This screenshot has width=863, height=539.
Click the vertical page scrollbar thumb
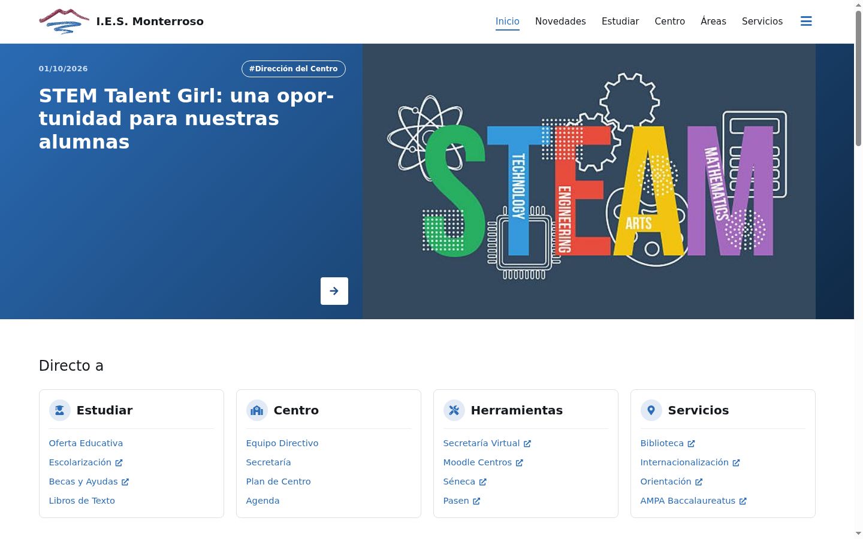coord(858,78)
